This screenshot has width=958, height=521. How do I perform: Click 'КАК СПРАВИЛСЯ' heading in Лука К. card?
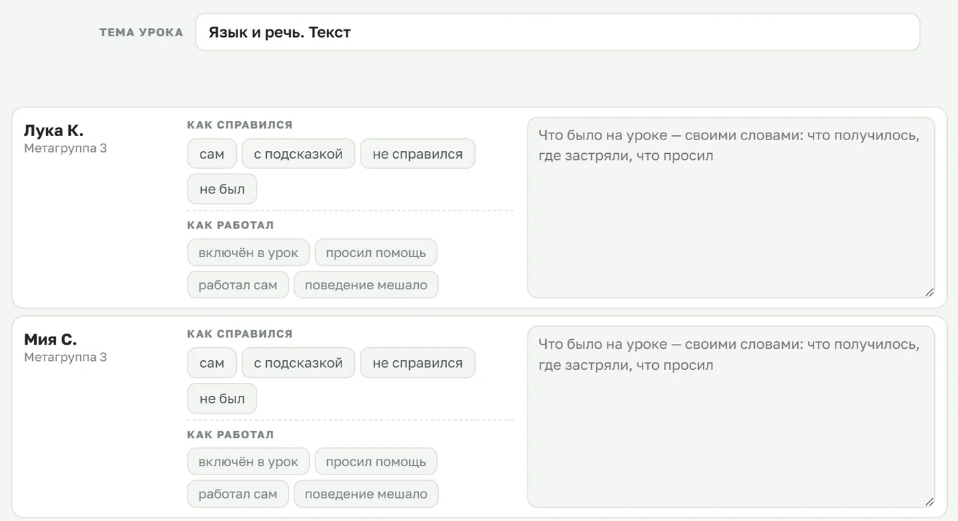coord(239,125)
